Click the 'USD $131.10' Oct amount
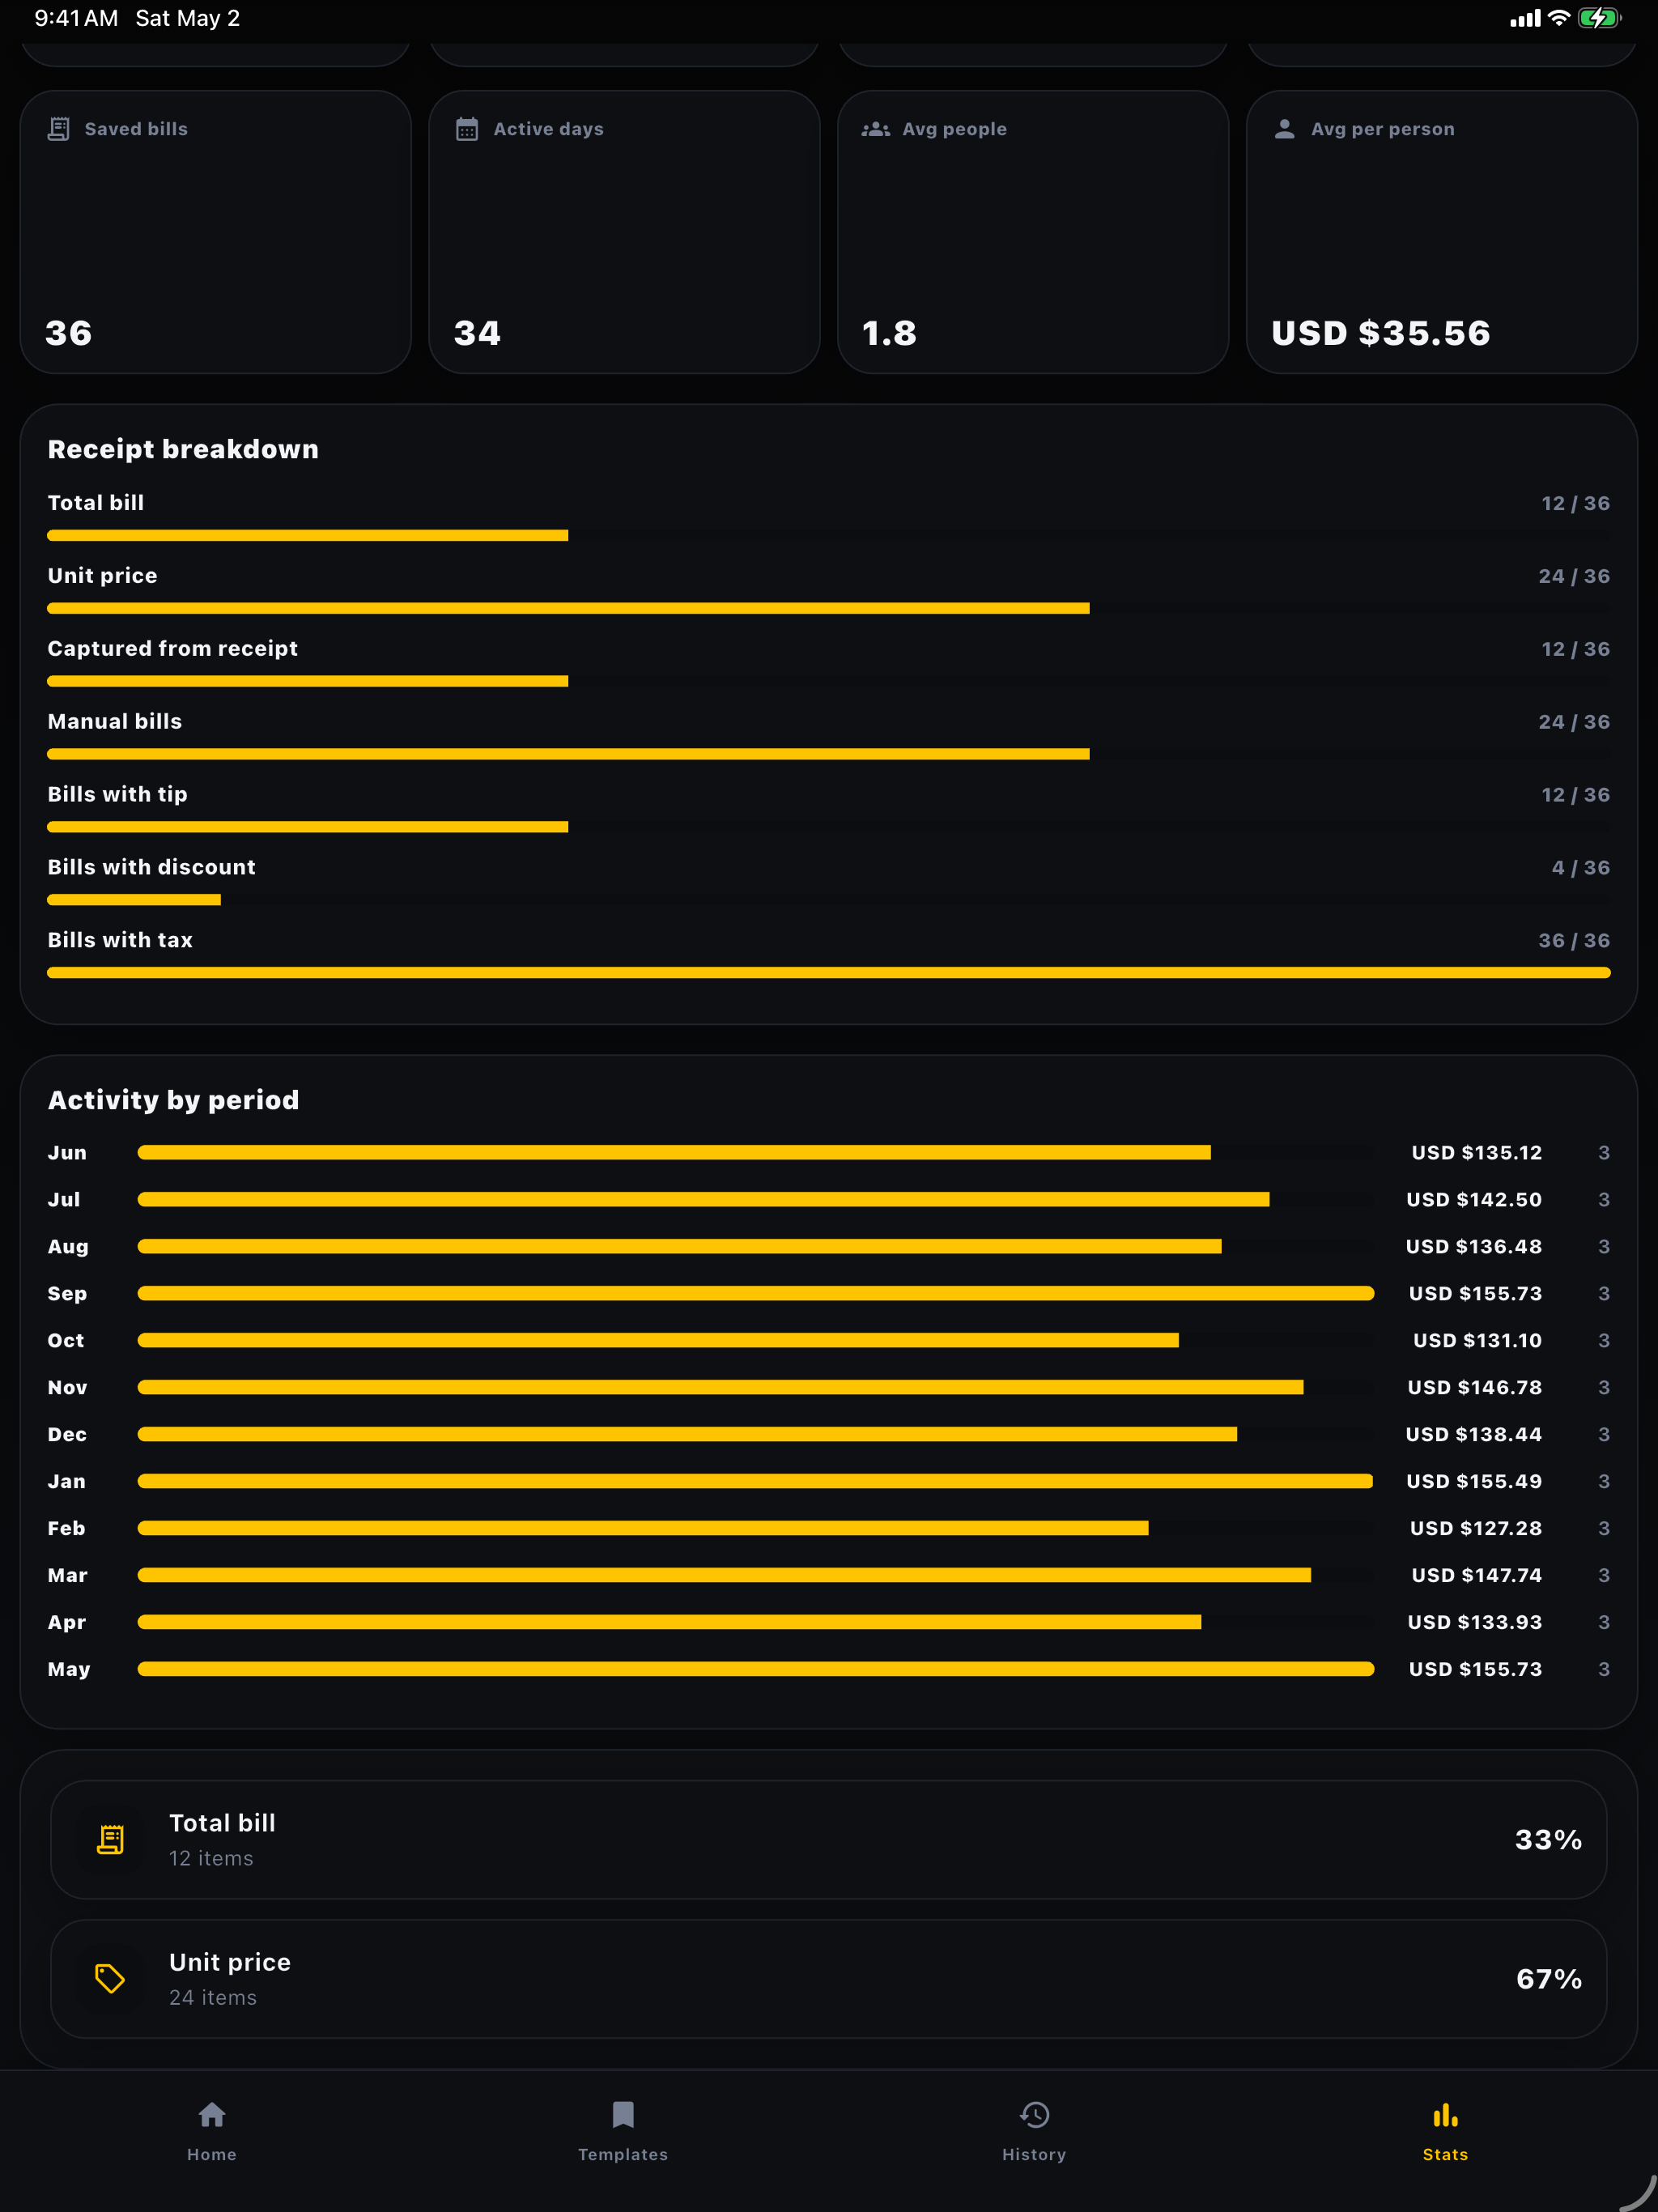 [1477, 1341]
